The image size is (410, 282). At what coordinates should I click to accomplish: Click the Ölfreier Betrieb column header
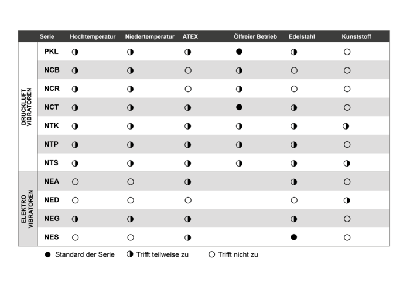tap(255, 37)
